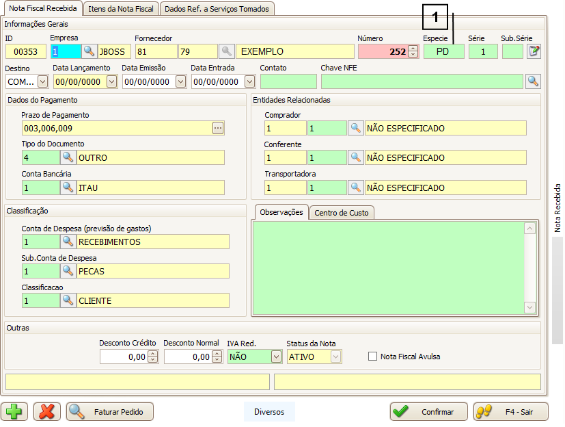565x427 pixels.
Task: Click inside the Observações text area
Action: click(387, 267)
